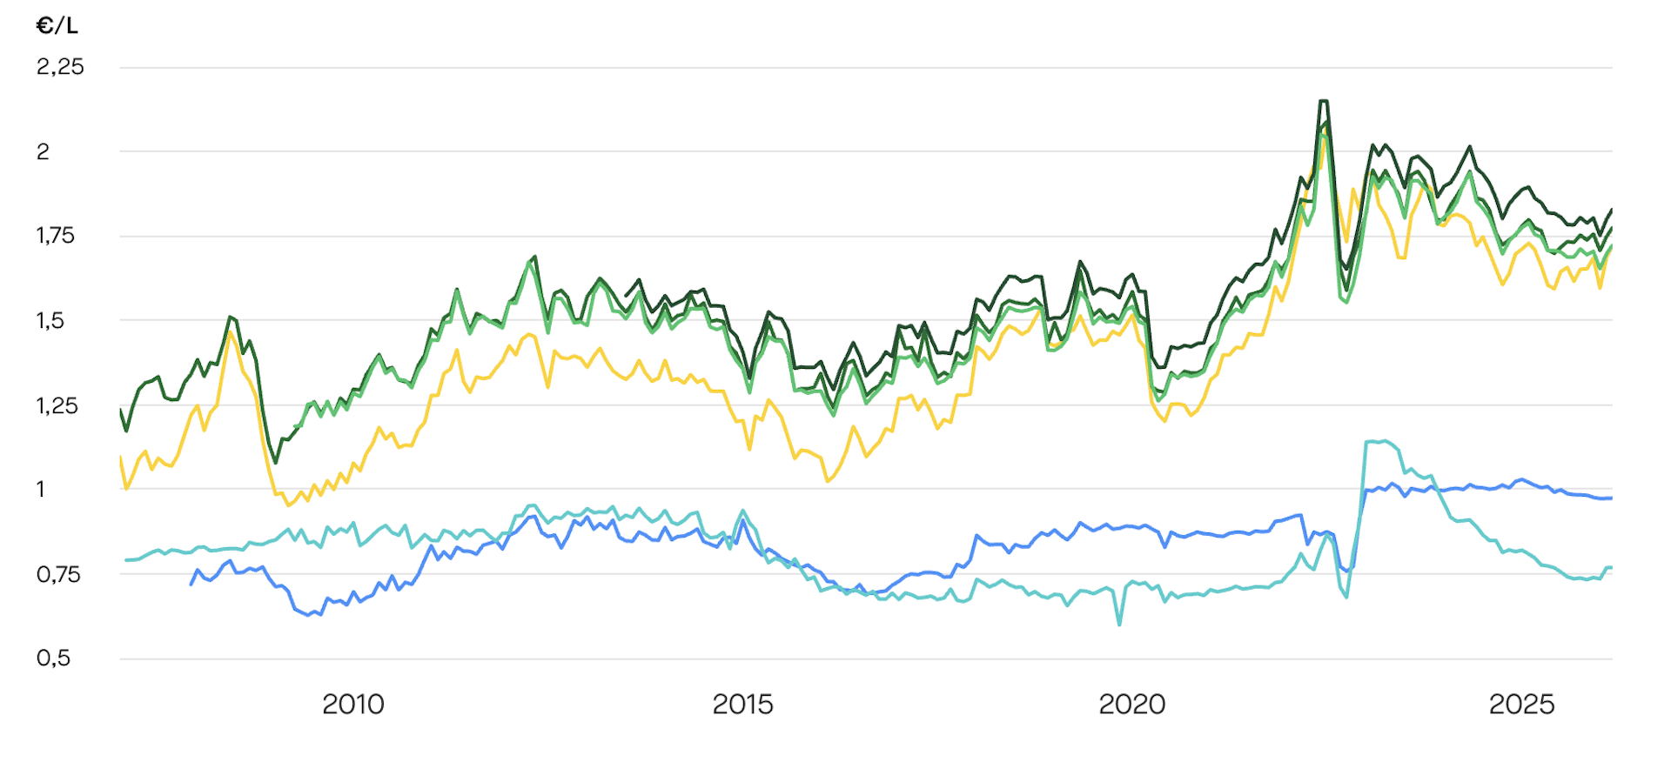This screenshot has width=1671, height=762.
Task: Click the 0,75 y-axis tick label
Action: tap(57, 574)
